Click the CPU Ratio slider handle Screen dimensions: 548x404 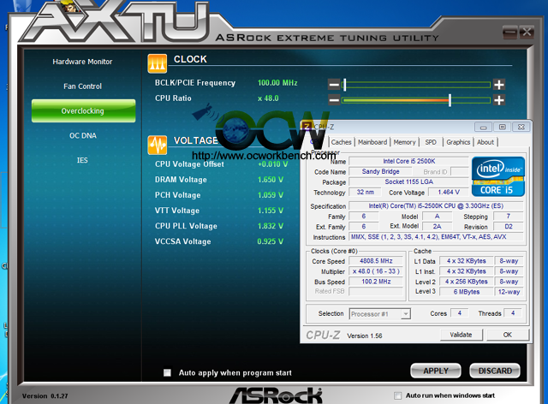pos(450,101)
